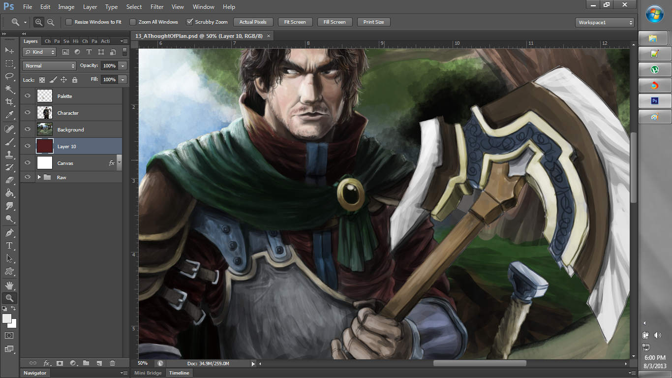Click the Photoshop icon in the Windows taskbar

coord(654,101)
